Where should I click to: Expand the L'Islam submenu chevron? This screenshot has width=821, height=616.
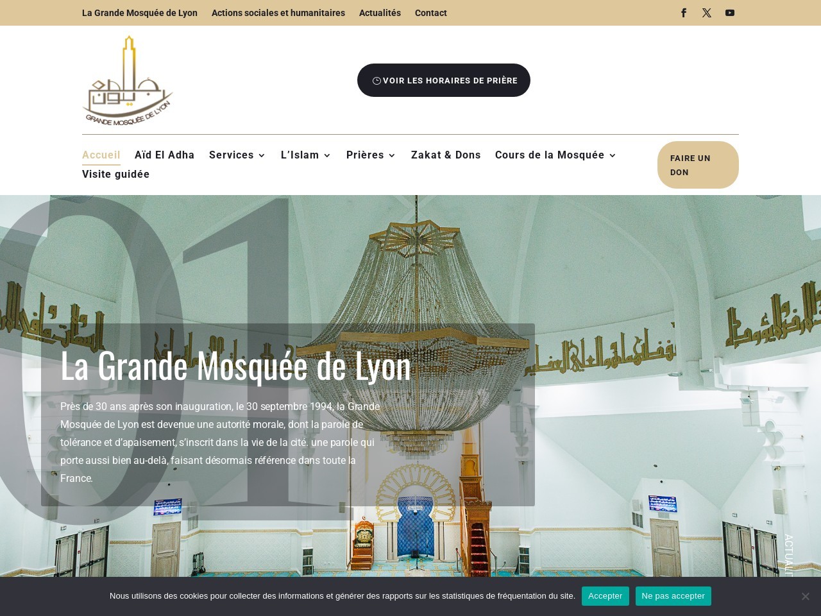click(327, 155)
